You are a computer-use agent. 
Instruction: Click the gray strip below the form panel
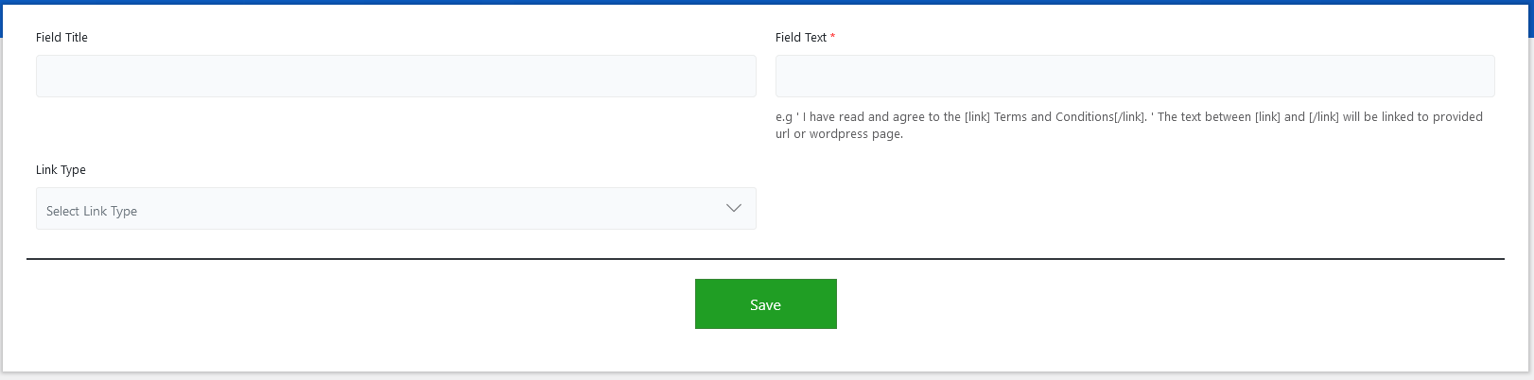(x=766, y=376)
